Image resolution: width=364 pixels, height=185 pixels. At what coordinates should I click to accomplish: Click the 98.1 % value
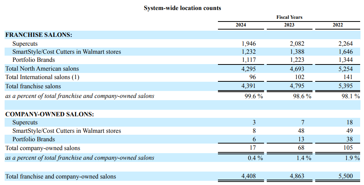351,96
